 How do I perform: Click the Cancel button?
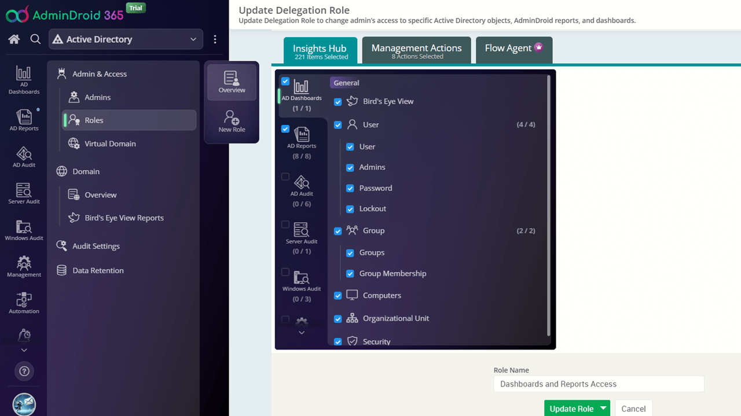pos(633,408)
